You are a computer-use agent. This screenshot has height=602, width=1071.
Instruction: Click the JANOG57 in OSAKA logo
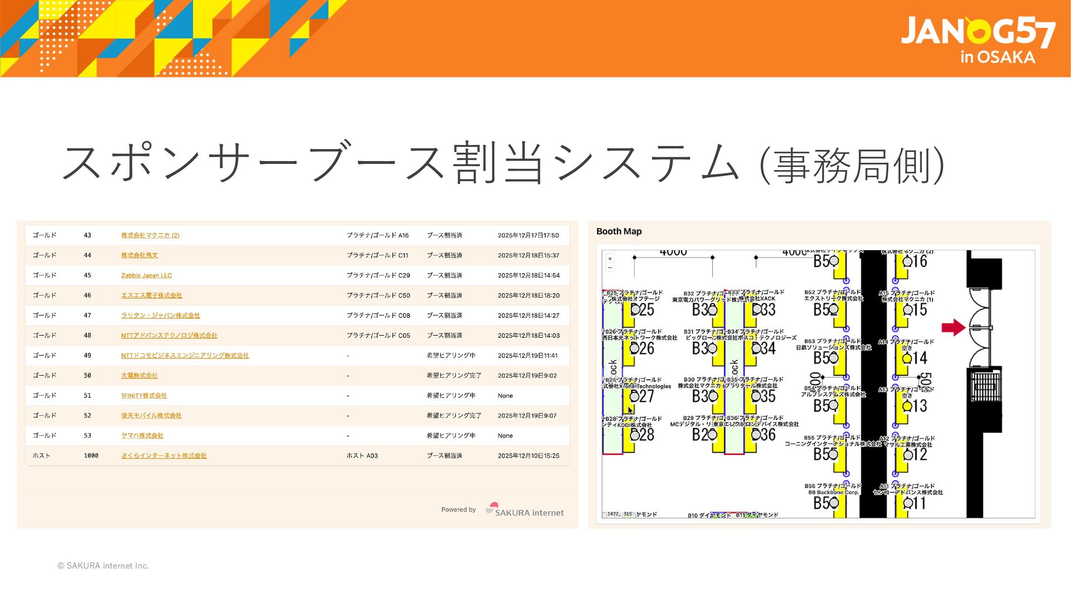click(x=977, y=39)
